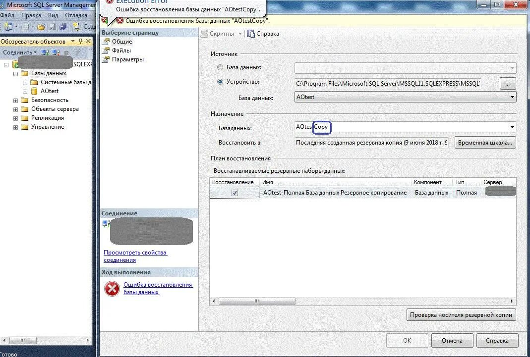Pin the Object Explorer panel with pushpin
530x357 pixels.
tap(80, 41)
